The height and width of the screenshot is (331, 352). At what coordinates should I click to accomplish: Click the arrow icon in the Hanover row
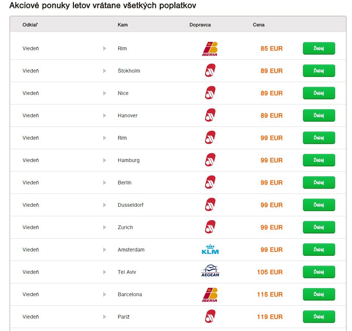104,115
